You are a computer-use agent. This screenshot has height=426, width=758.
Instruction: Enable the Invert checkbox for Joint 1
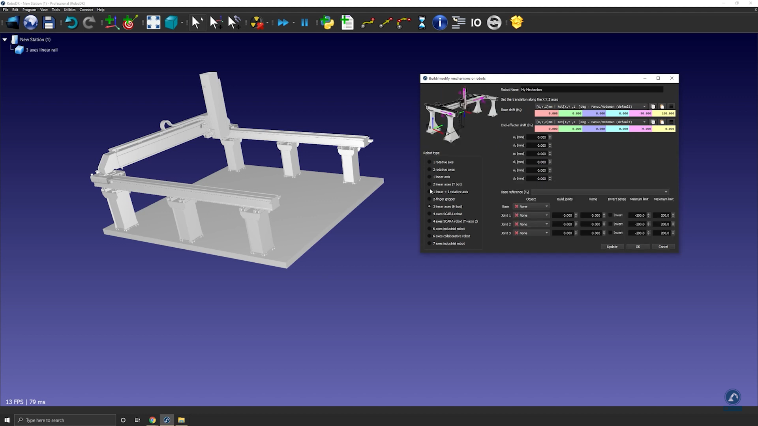[x=610, y=215]
